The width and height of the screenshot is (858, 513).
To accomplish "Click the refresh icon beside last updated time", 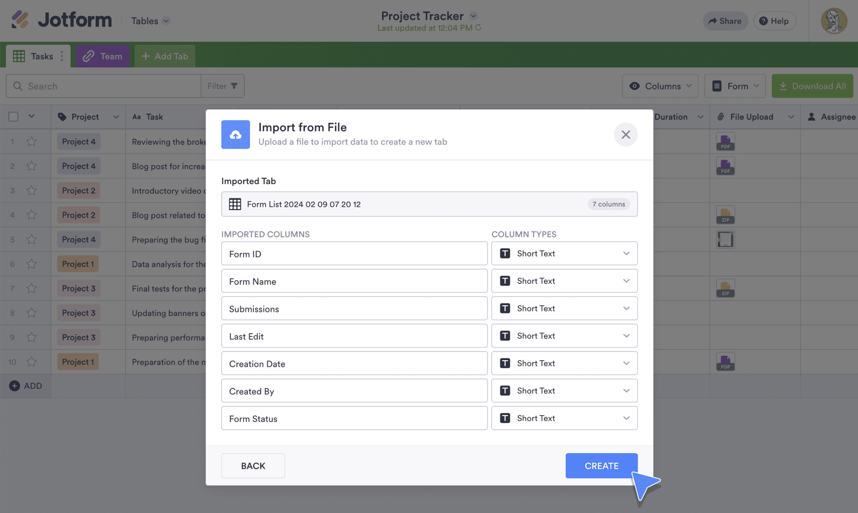I will point(478,28).
